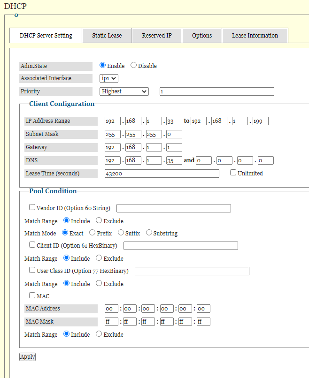Viewport: 309px width, 378px height.
Task: Edit the Gateway last octet field
Action: pyautogui.click(x=174, y=147)
